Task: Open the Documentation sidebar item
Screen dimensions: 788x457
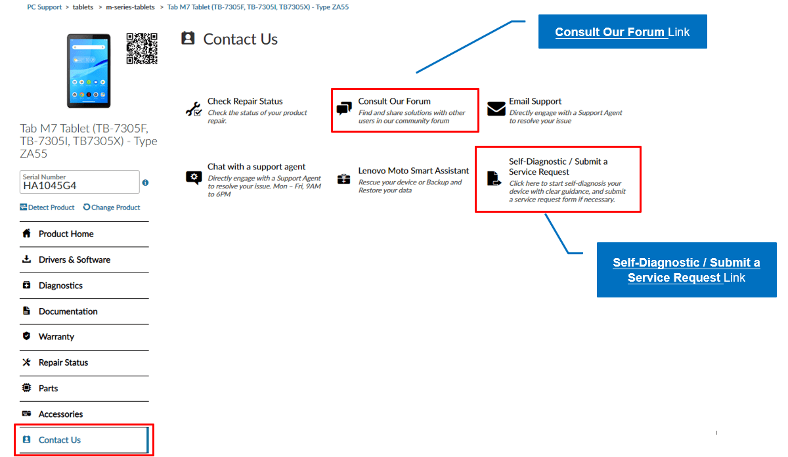Action: pyautogui.click(x=84, y=311)
